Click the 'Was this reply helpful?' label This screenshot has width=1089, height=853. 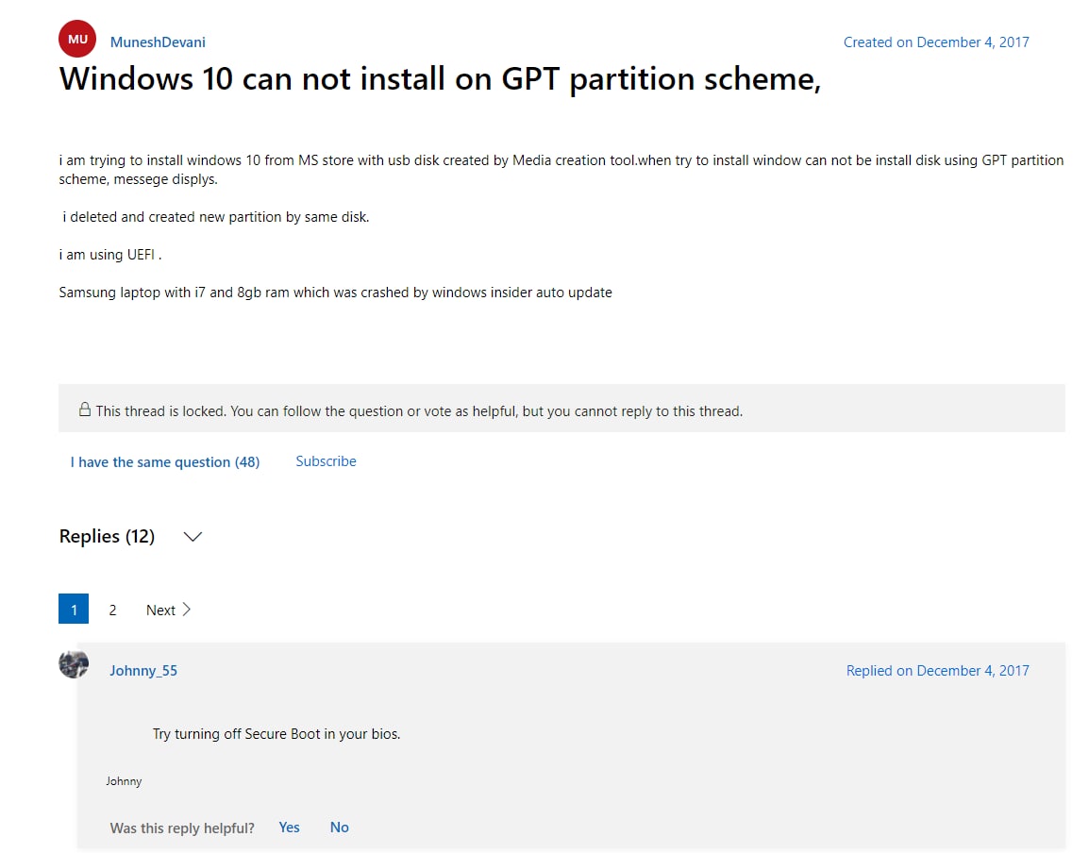[182, 828]
